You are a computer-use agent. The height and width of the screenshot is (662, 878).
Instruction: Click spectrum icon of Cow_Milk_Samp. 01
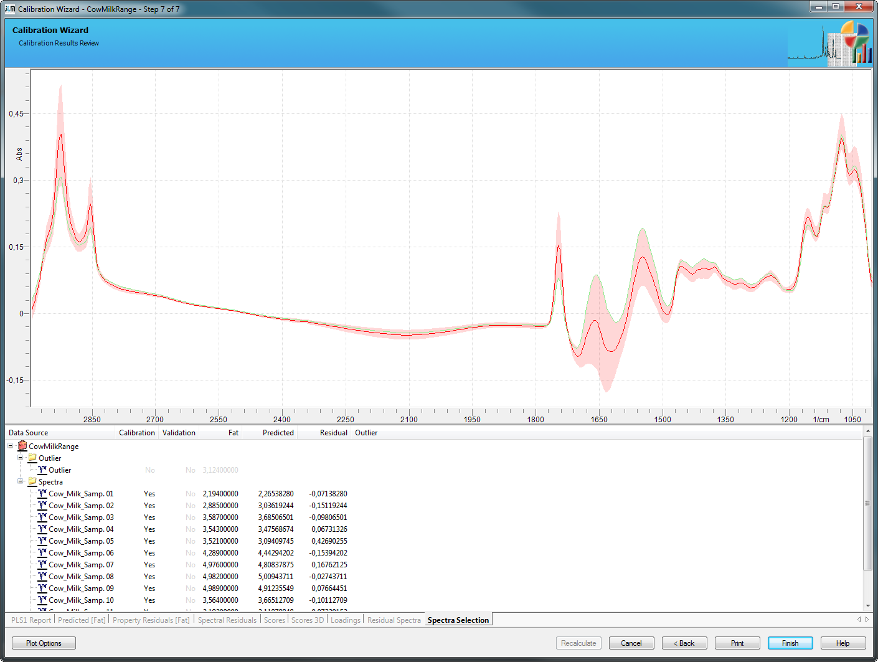click(x=42, y=493)
